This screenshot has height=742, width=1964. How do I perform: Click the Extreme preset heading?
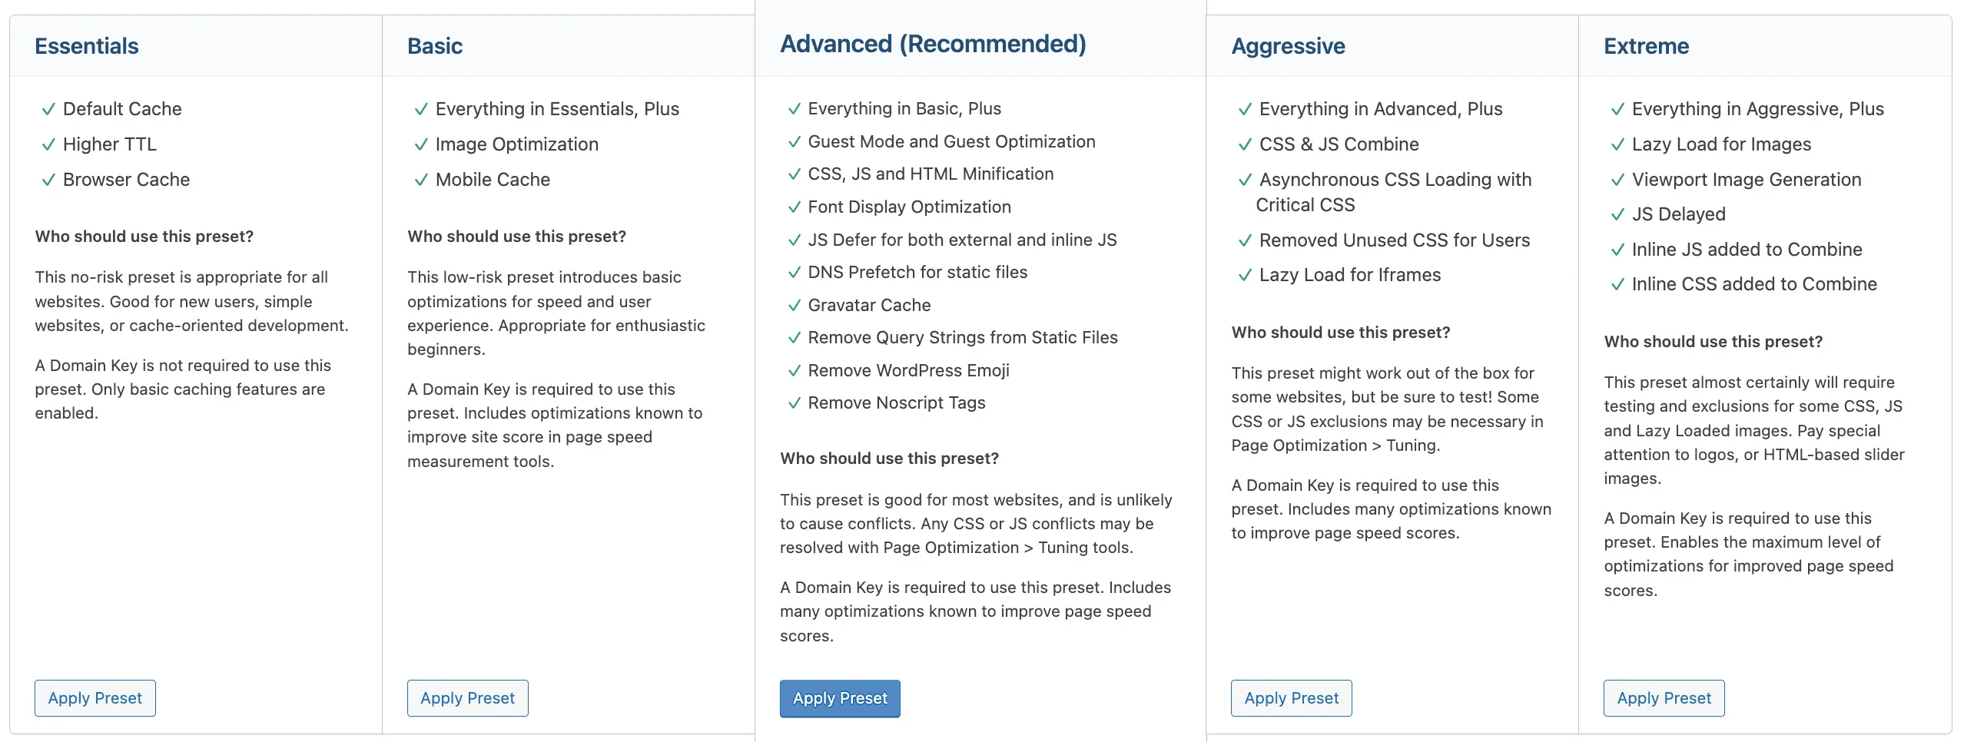click(x=1646, y=46)
